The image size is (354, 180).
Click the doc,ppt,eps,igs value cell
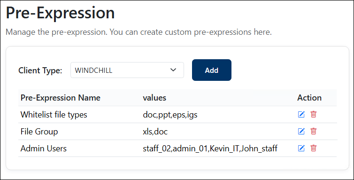coord(170,115)
